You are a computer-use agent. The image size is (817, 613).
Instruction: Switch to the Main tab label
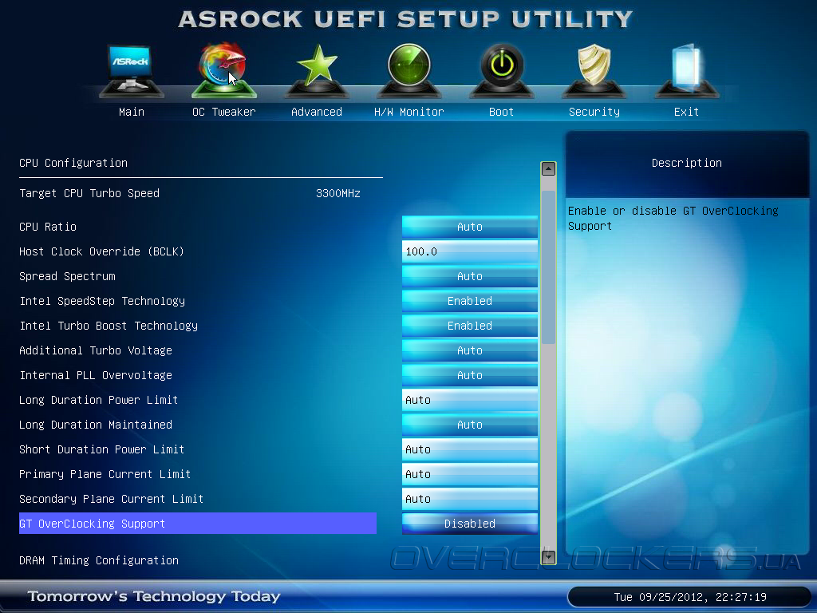132,112
